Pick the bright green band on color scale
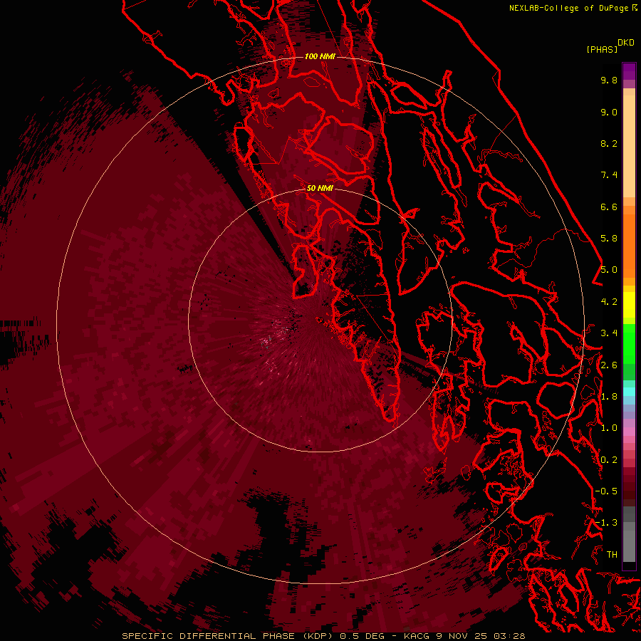 pos(629,343)
